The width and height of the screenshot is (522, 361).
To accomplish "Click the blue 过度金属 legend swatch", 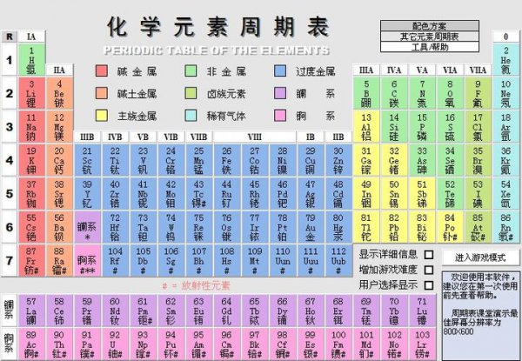I will point(280,70).
